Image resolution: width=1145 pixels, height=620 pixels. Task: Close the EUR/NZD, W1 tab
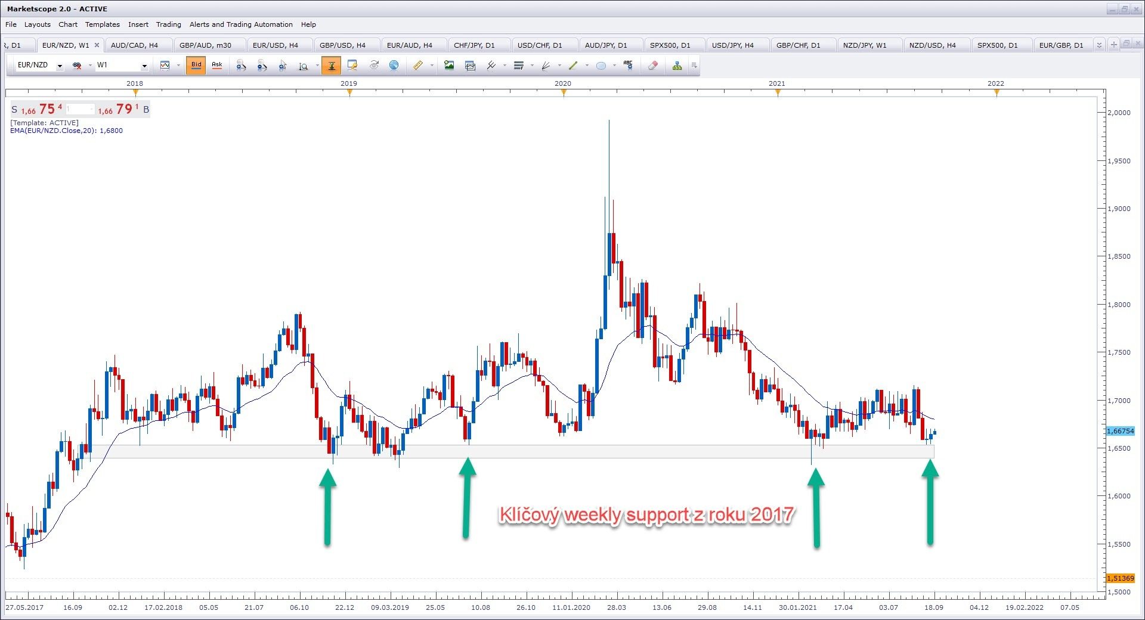(x=97, y=45)
